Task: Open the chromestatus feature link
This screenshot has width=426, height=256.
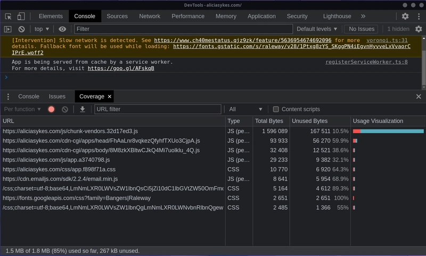Action: tap(243, 40)
